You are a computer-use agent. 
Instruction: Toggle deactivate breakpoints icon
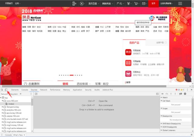(181, 94)
